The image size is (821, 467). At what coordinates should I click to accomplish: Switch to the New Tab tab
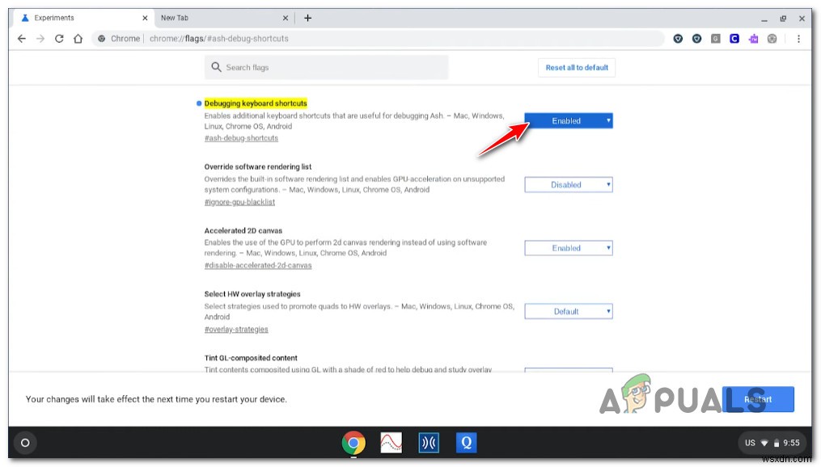[224, 18]
